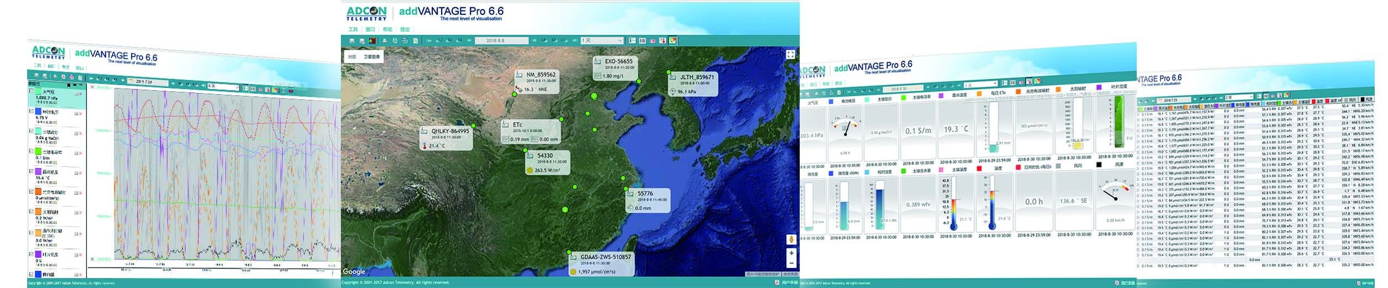Viewport: 1388px width, 288px height.
Task: Open the 54330 station label on the map
Action: pyautogui.click(x=548, y=163)
